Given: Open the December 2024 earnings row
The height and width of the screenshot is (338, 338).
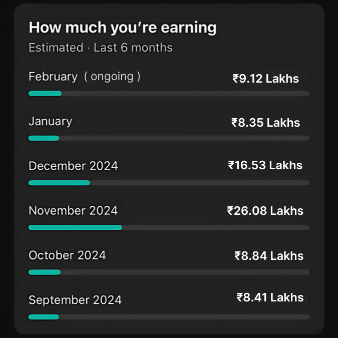Looking at the screenshot, I should coord(169,172).
